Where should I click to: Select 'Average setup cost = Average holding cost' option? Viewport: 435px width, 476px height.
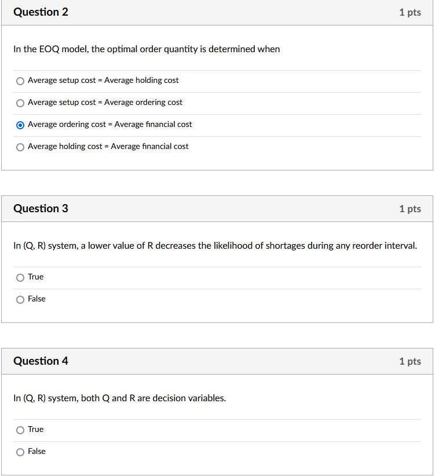20,81
